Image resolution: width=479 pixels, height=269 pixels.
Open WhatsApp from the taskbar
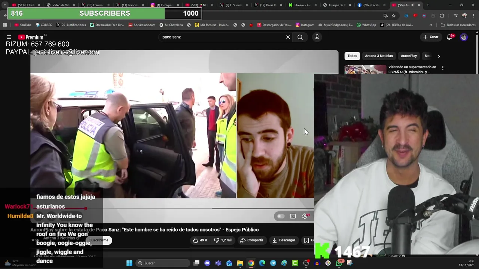pyautogui.click(x=339, y=263)
